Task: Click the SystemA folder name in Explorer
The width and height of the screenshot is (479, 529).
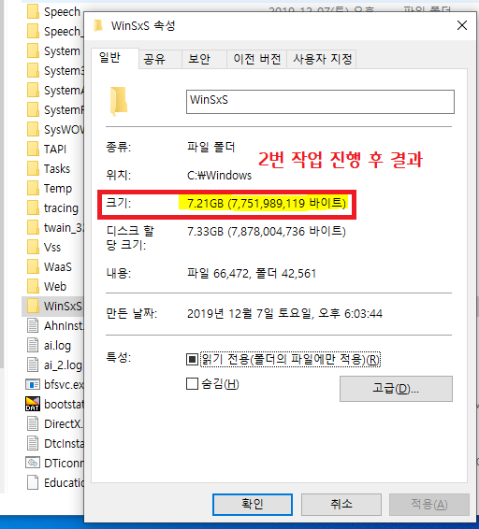Action: [x=64, y=91]
